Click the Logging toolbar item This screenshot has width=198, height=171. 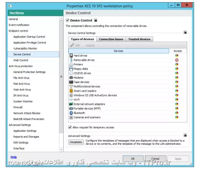(90, 45)
